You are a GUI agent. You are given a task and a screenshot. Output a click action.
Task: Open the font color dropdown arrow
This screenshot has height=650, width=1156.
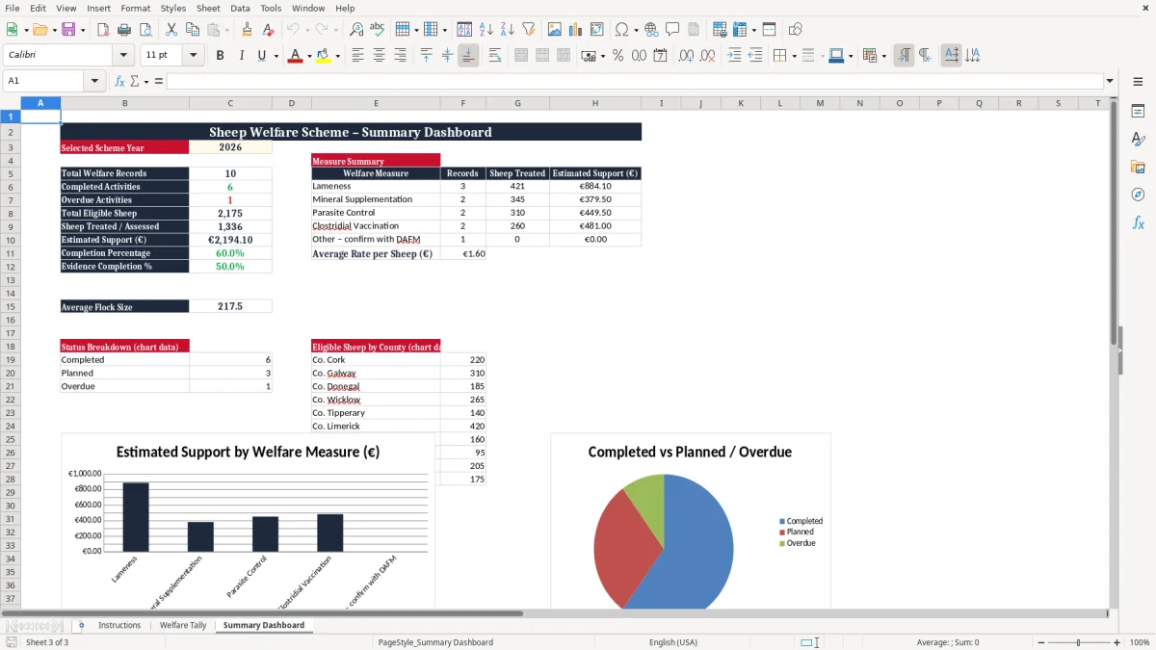coord(308,56)
